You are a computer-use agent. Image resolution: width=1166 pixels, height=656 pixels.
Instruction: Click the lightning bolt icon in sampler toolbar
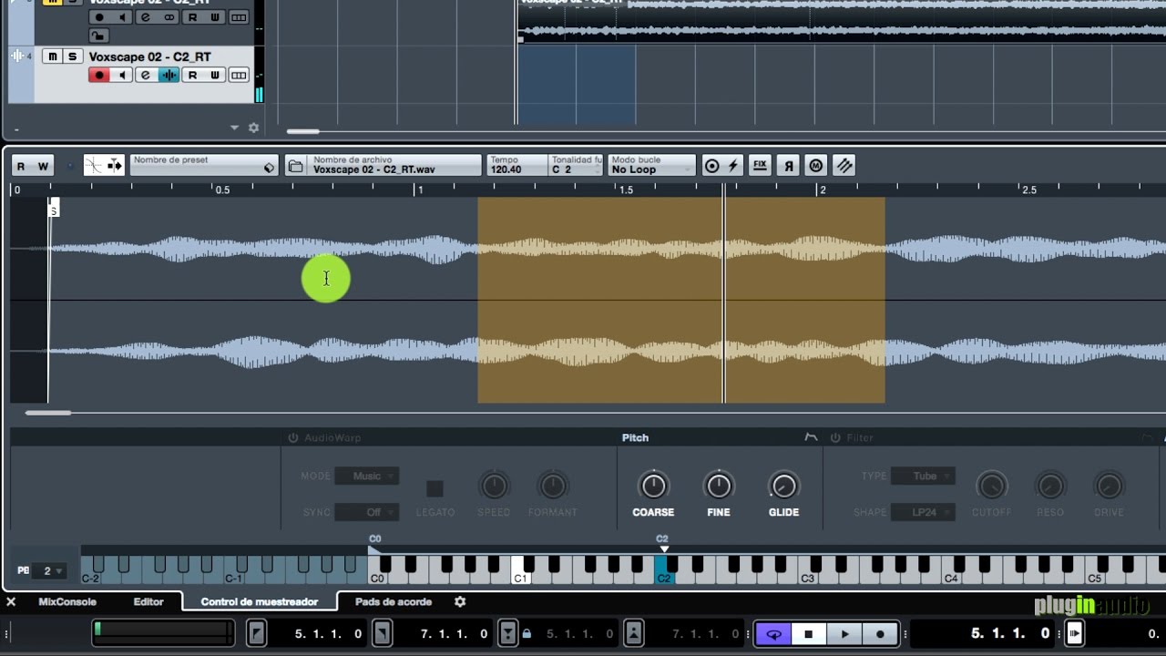click(733, 166)
